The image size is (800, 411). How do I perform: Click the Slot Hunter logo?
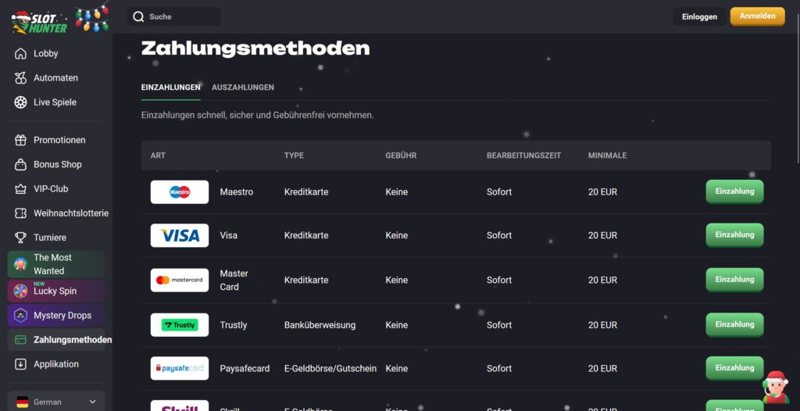tap(39, 21)
